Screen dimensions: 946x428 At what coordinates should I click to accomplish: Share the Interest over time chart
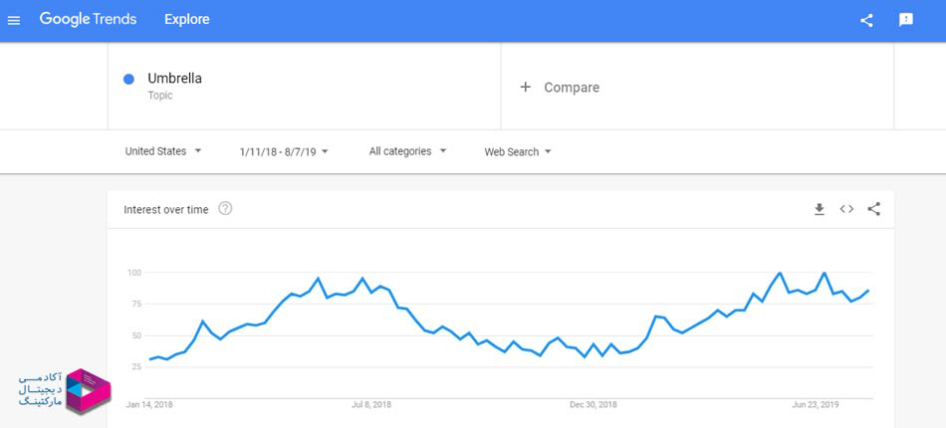click(x=874, y=209)
